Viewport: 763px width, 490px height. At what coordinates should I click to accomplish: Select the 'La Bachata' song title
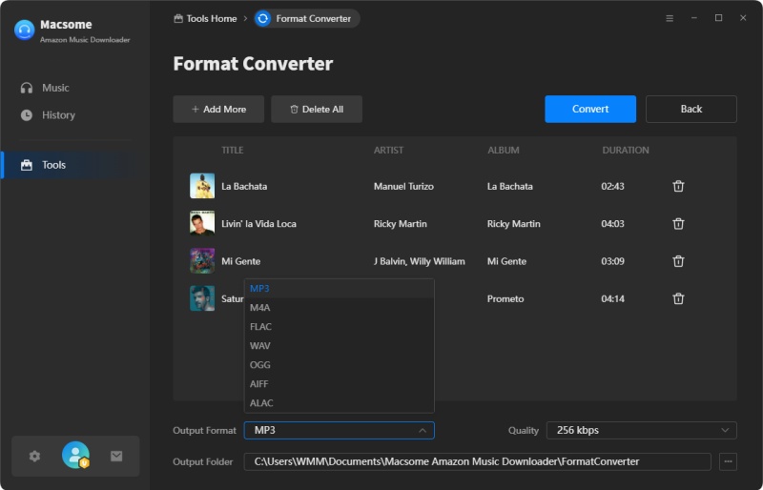(x=244, y=186)
